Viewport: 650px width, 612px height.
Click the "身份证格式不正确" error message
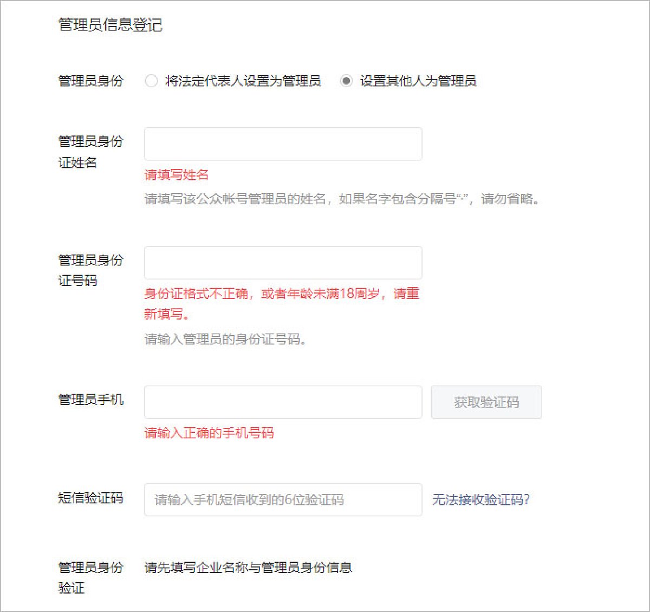(x=281, y=294)
